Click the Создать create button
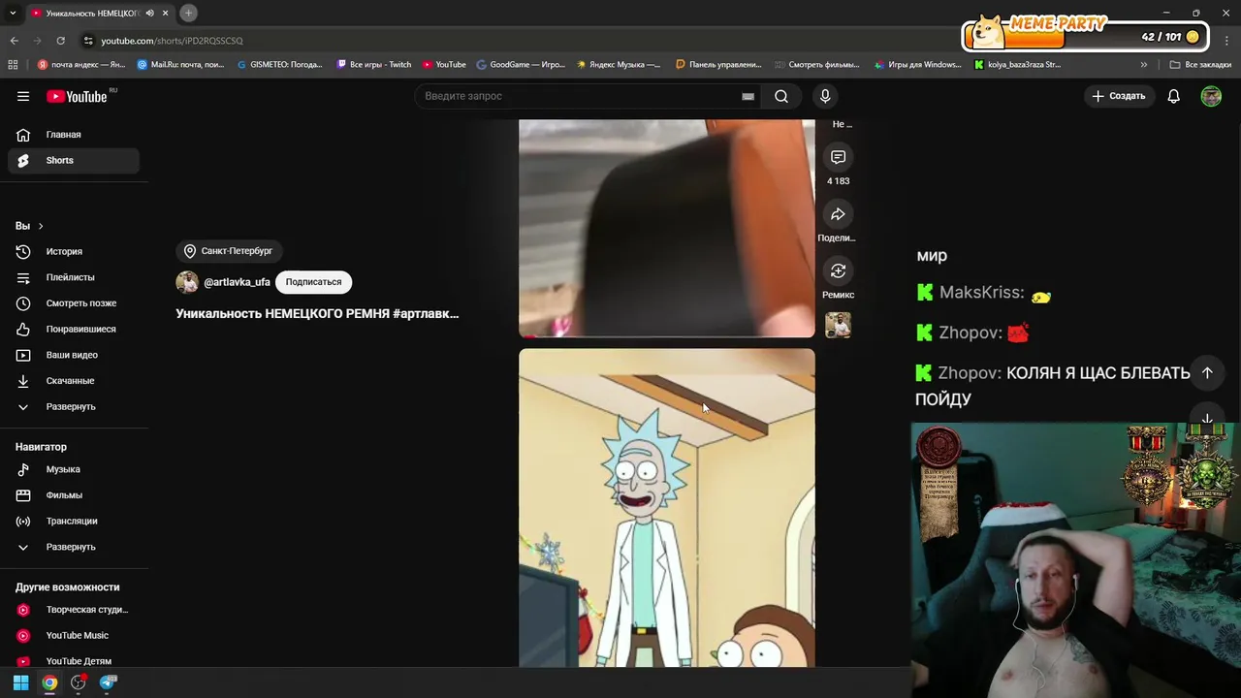1241x698 pixels. [1119, 96]
